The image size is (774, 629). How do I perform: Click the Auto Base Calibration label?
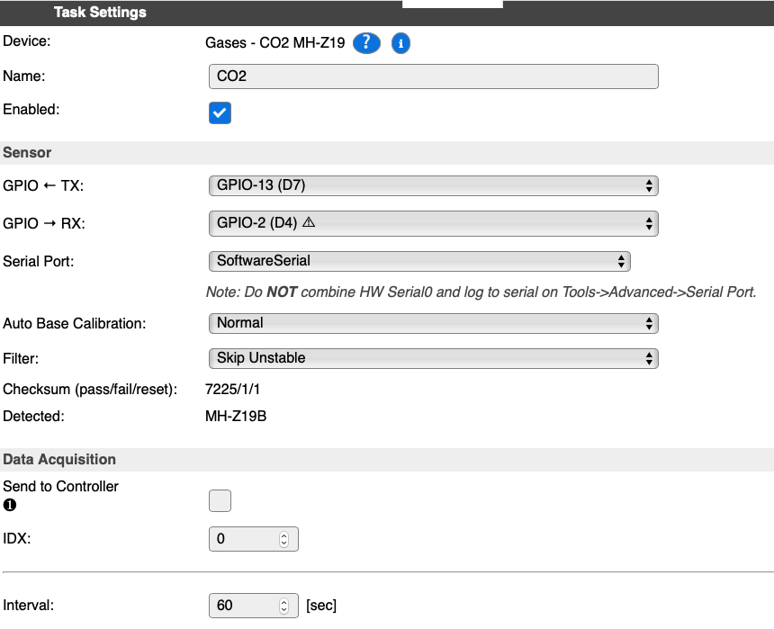pyautogui.click(x=75, y=323)
